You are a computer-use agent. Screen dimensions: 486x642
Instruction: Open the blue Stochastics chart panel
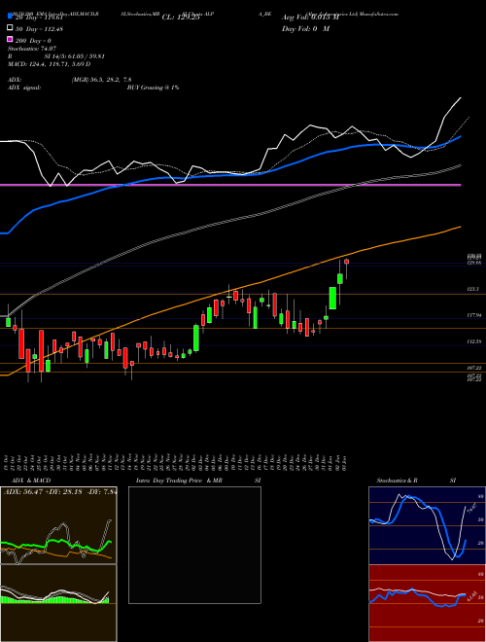pyautogui.click(x=427, y=525)
